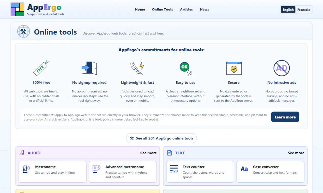Open the News menu item
Image resolution: width=323 pixels, height=193 pixels.
(x=204, y=9)
